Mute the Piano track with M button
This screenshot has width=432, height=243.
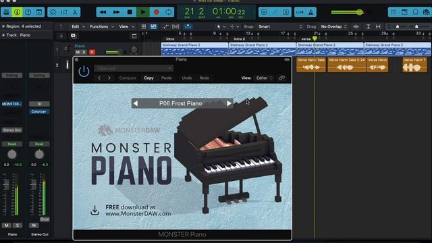[78, 52]
